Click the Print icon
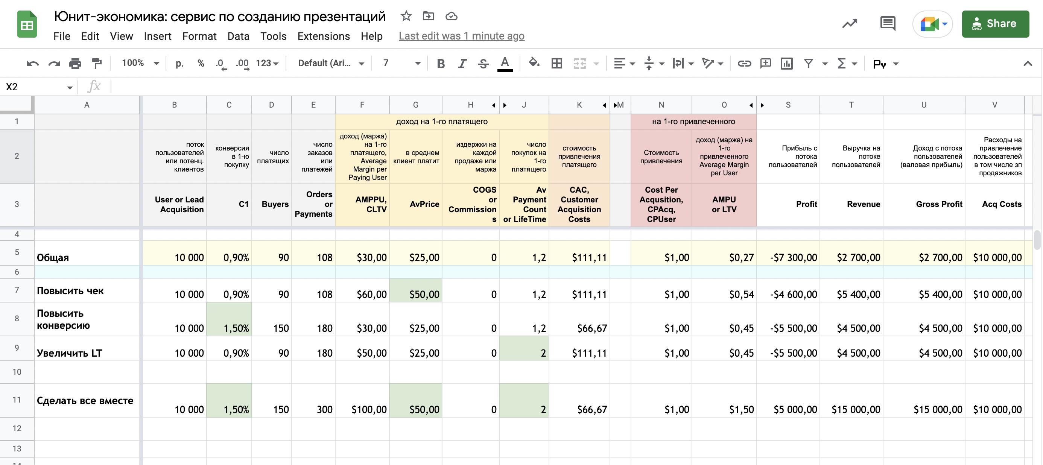This screenshot has width=1043, height=465. point(75,64)
